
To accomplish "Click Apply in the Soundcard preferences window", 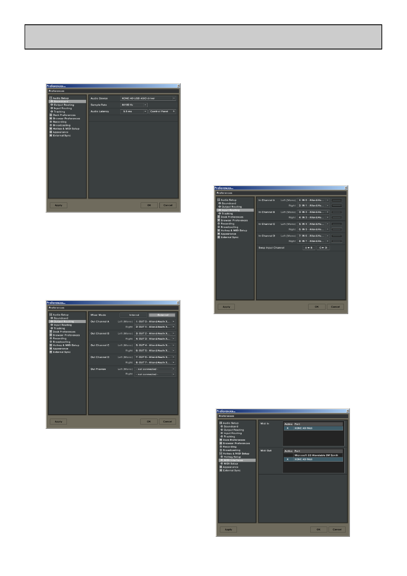I will [x=58, y=205].
